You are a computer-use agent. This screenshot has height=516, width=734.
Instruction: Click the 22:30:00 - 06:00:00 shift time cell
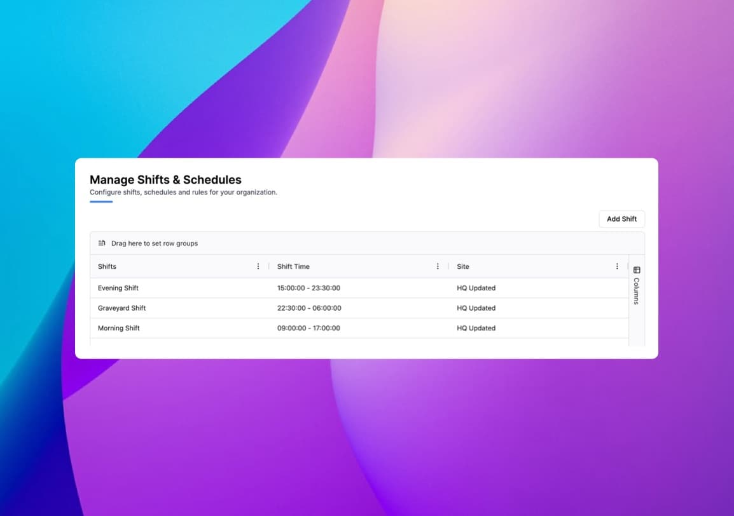[x=308, y=308]
